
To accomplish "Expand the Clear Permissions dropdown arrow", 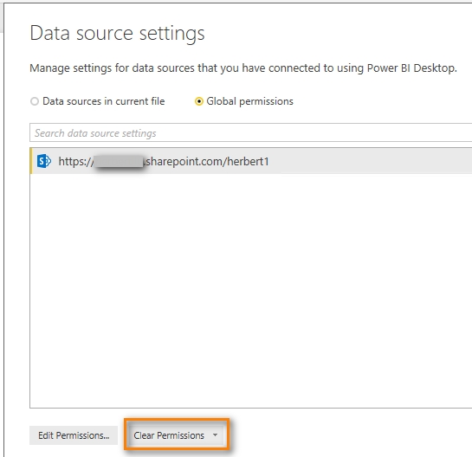I will pyautogui.click(x=216, y=435).
